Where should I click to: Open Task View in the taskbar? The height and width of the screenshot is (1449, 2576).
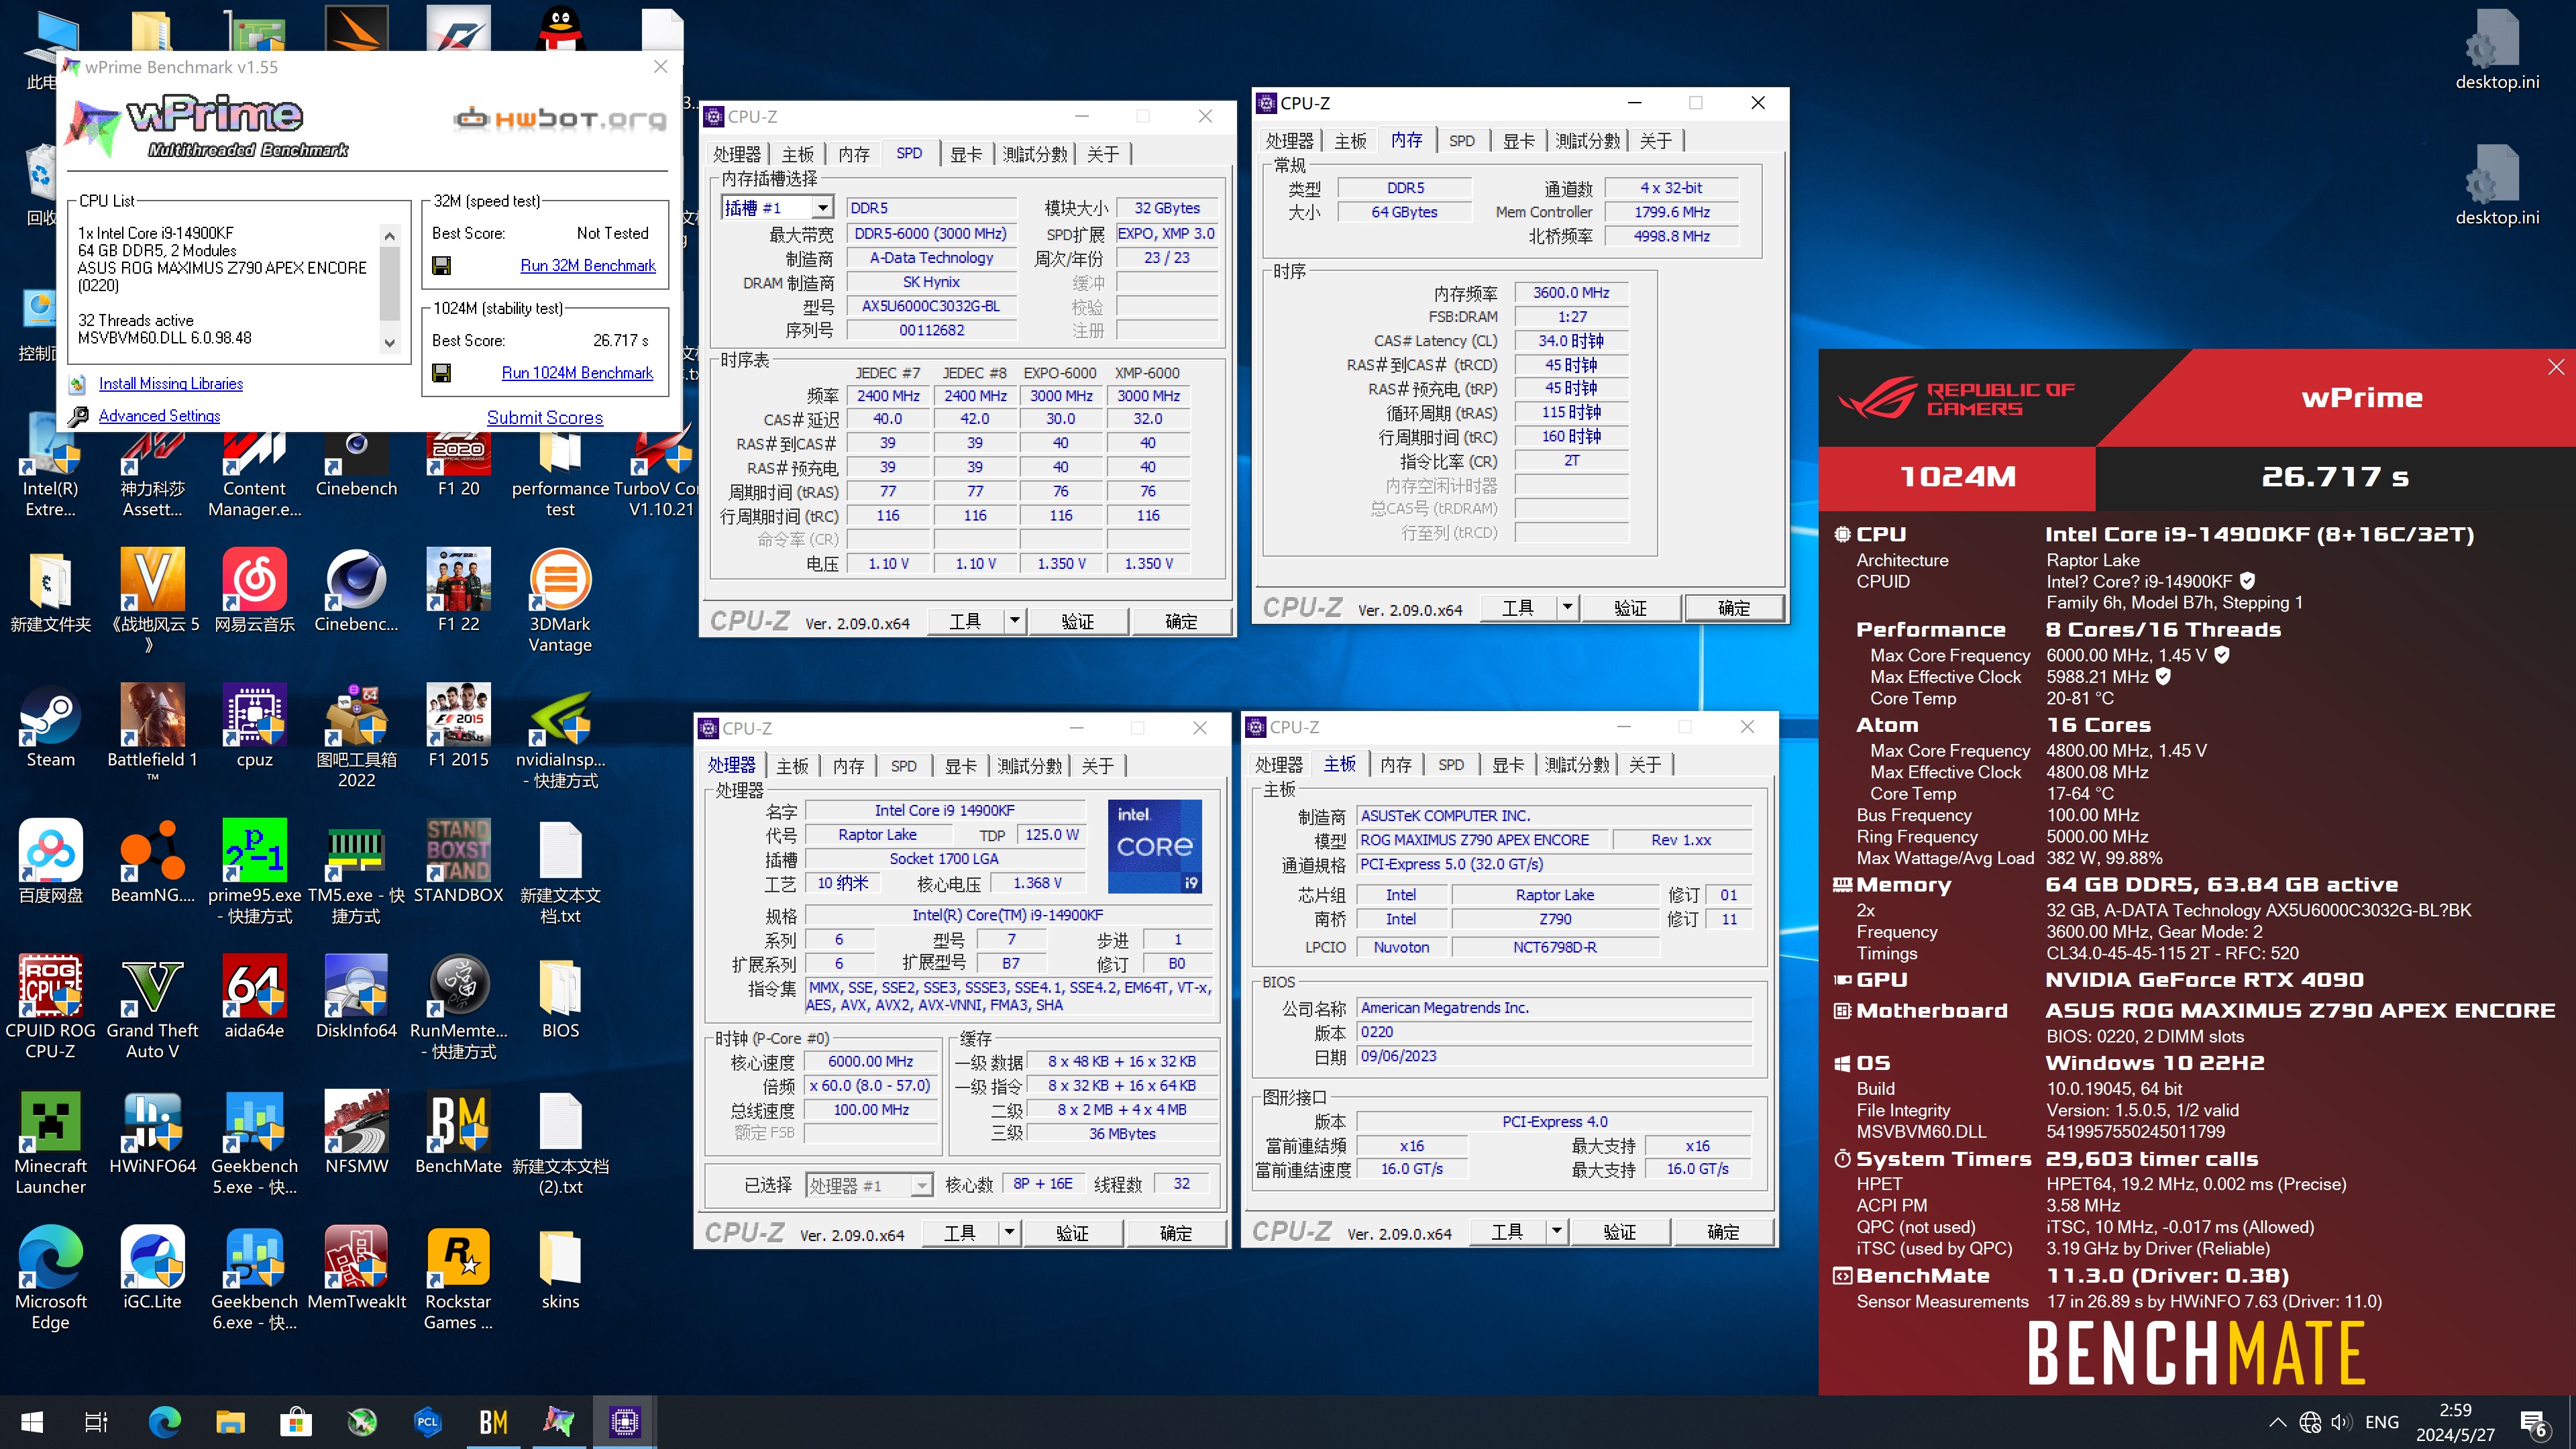pyautogui.click(x=96, y=1421)
